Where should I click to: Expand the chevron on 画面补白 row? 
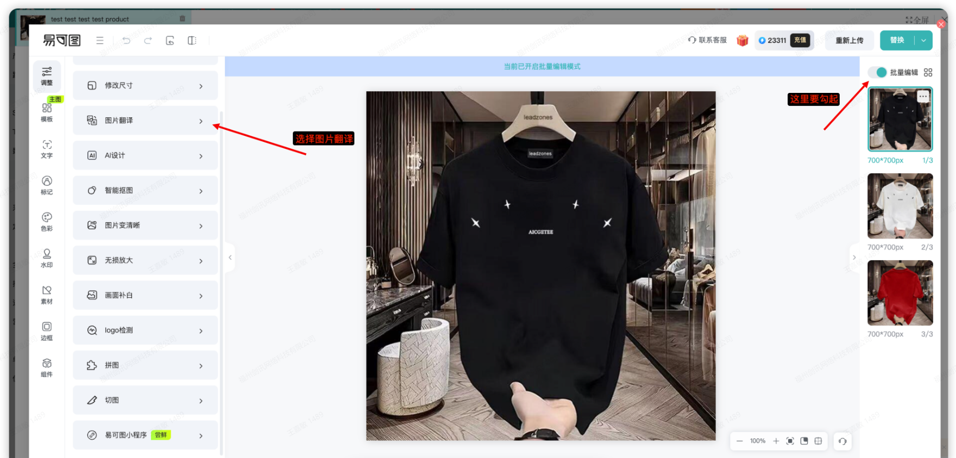pos(201,296)
